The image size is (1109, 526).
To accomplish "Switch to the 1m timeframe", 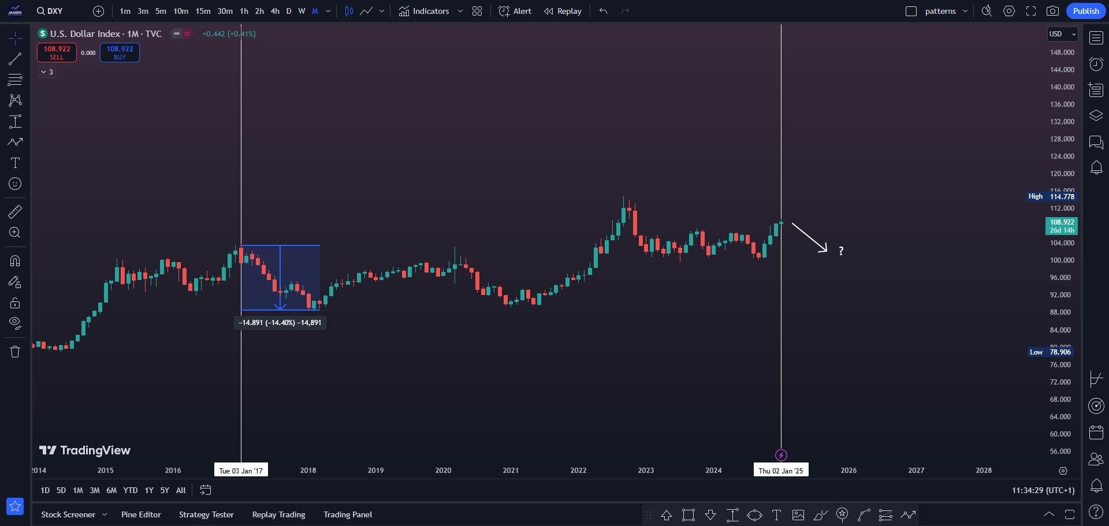I will coord(125,11).
